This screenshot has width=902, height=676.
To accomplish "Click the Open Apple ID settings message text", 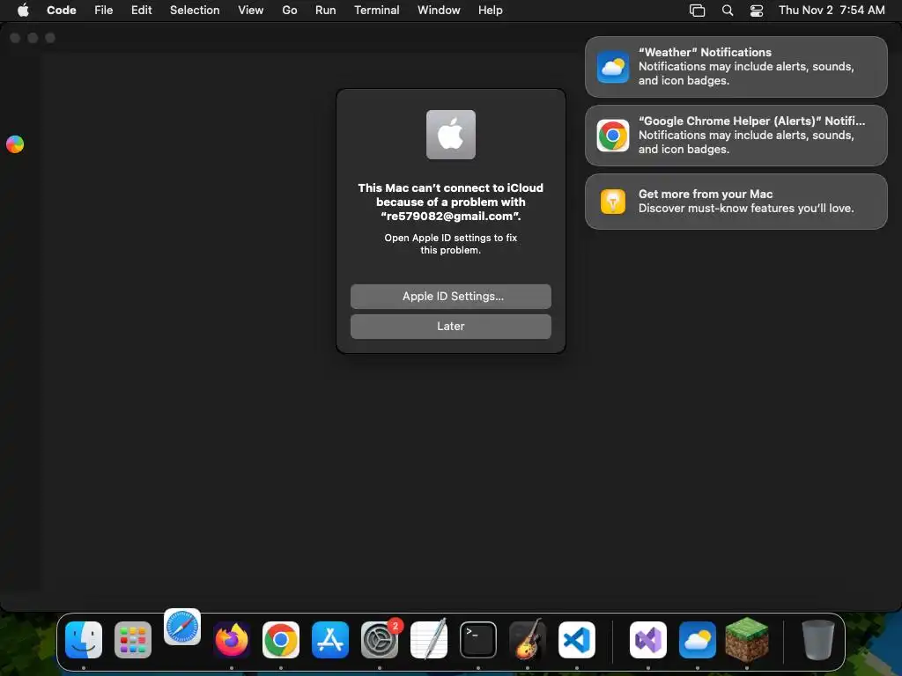I will tap(451, 244).
